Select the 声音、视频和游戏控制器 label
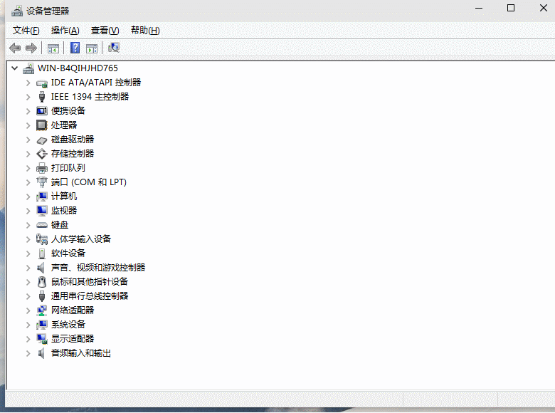The width and height of the screenshot is (555, 413). click(98, 268)
